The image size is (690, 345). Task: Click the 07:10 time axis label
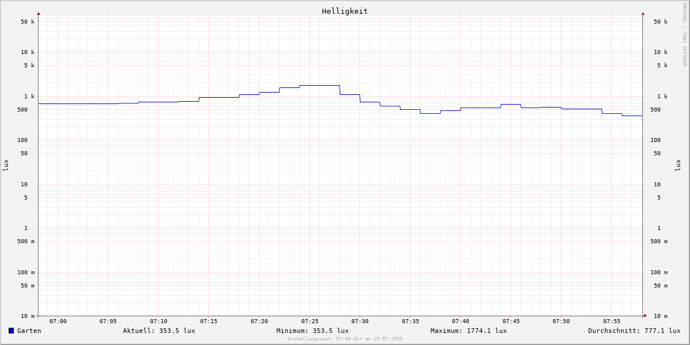coord(159,321)
